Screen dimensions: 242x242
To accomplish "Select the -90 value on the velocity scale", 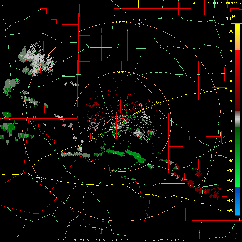I will coord(230,211).
